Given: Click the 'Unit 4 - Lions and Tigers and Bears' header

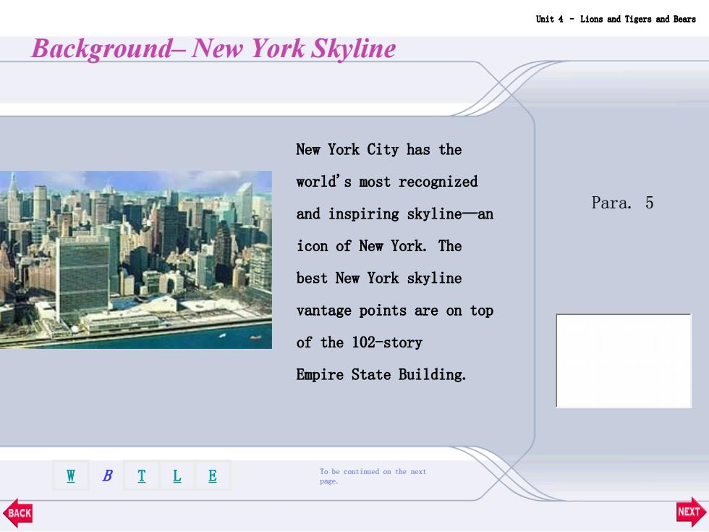Looking at the screenshot, I should [x=616, y=19].
